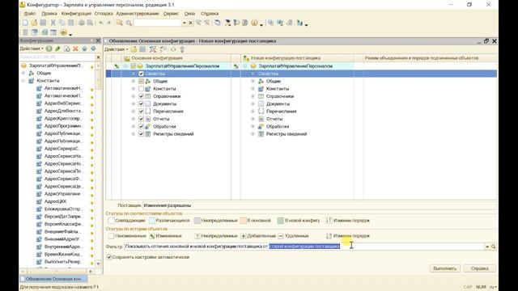Screen dimensions: 518x291
Task: Expand Общие node in left Configuration panel
Action: pyautogui.click(x=23, y=74)
